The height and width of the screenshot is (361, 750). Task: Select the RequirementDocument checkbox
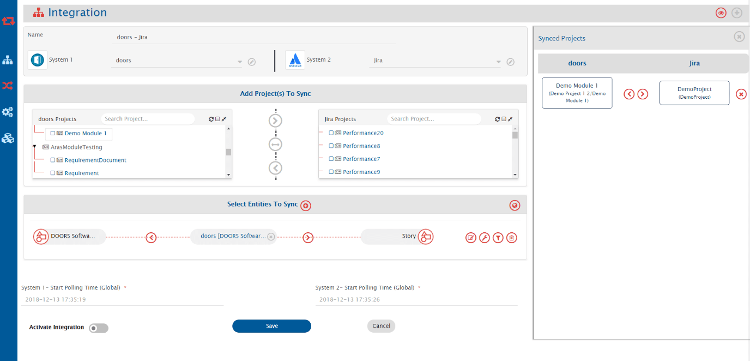click(x=53, y=160)
